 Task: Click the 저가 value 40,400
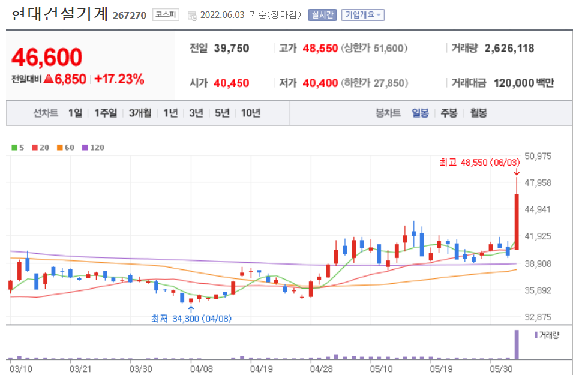pyautogui.click(x=320, y=83)
